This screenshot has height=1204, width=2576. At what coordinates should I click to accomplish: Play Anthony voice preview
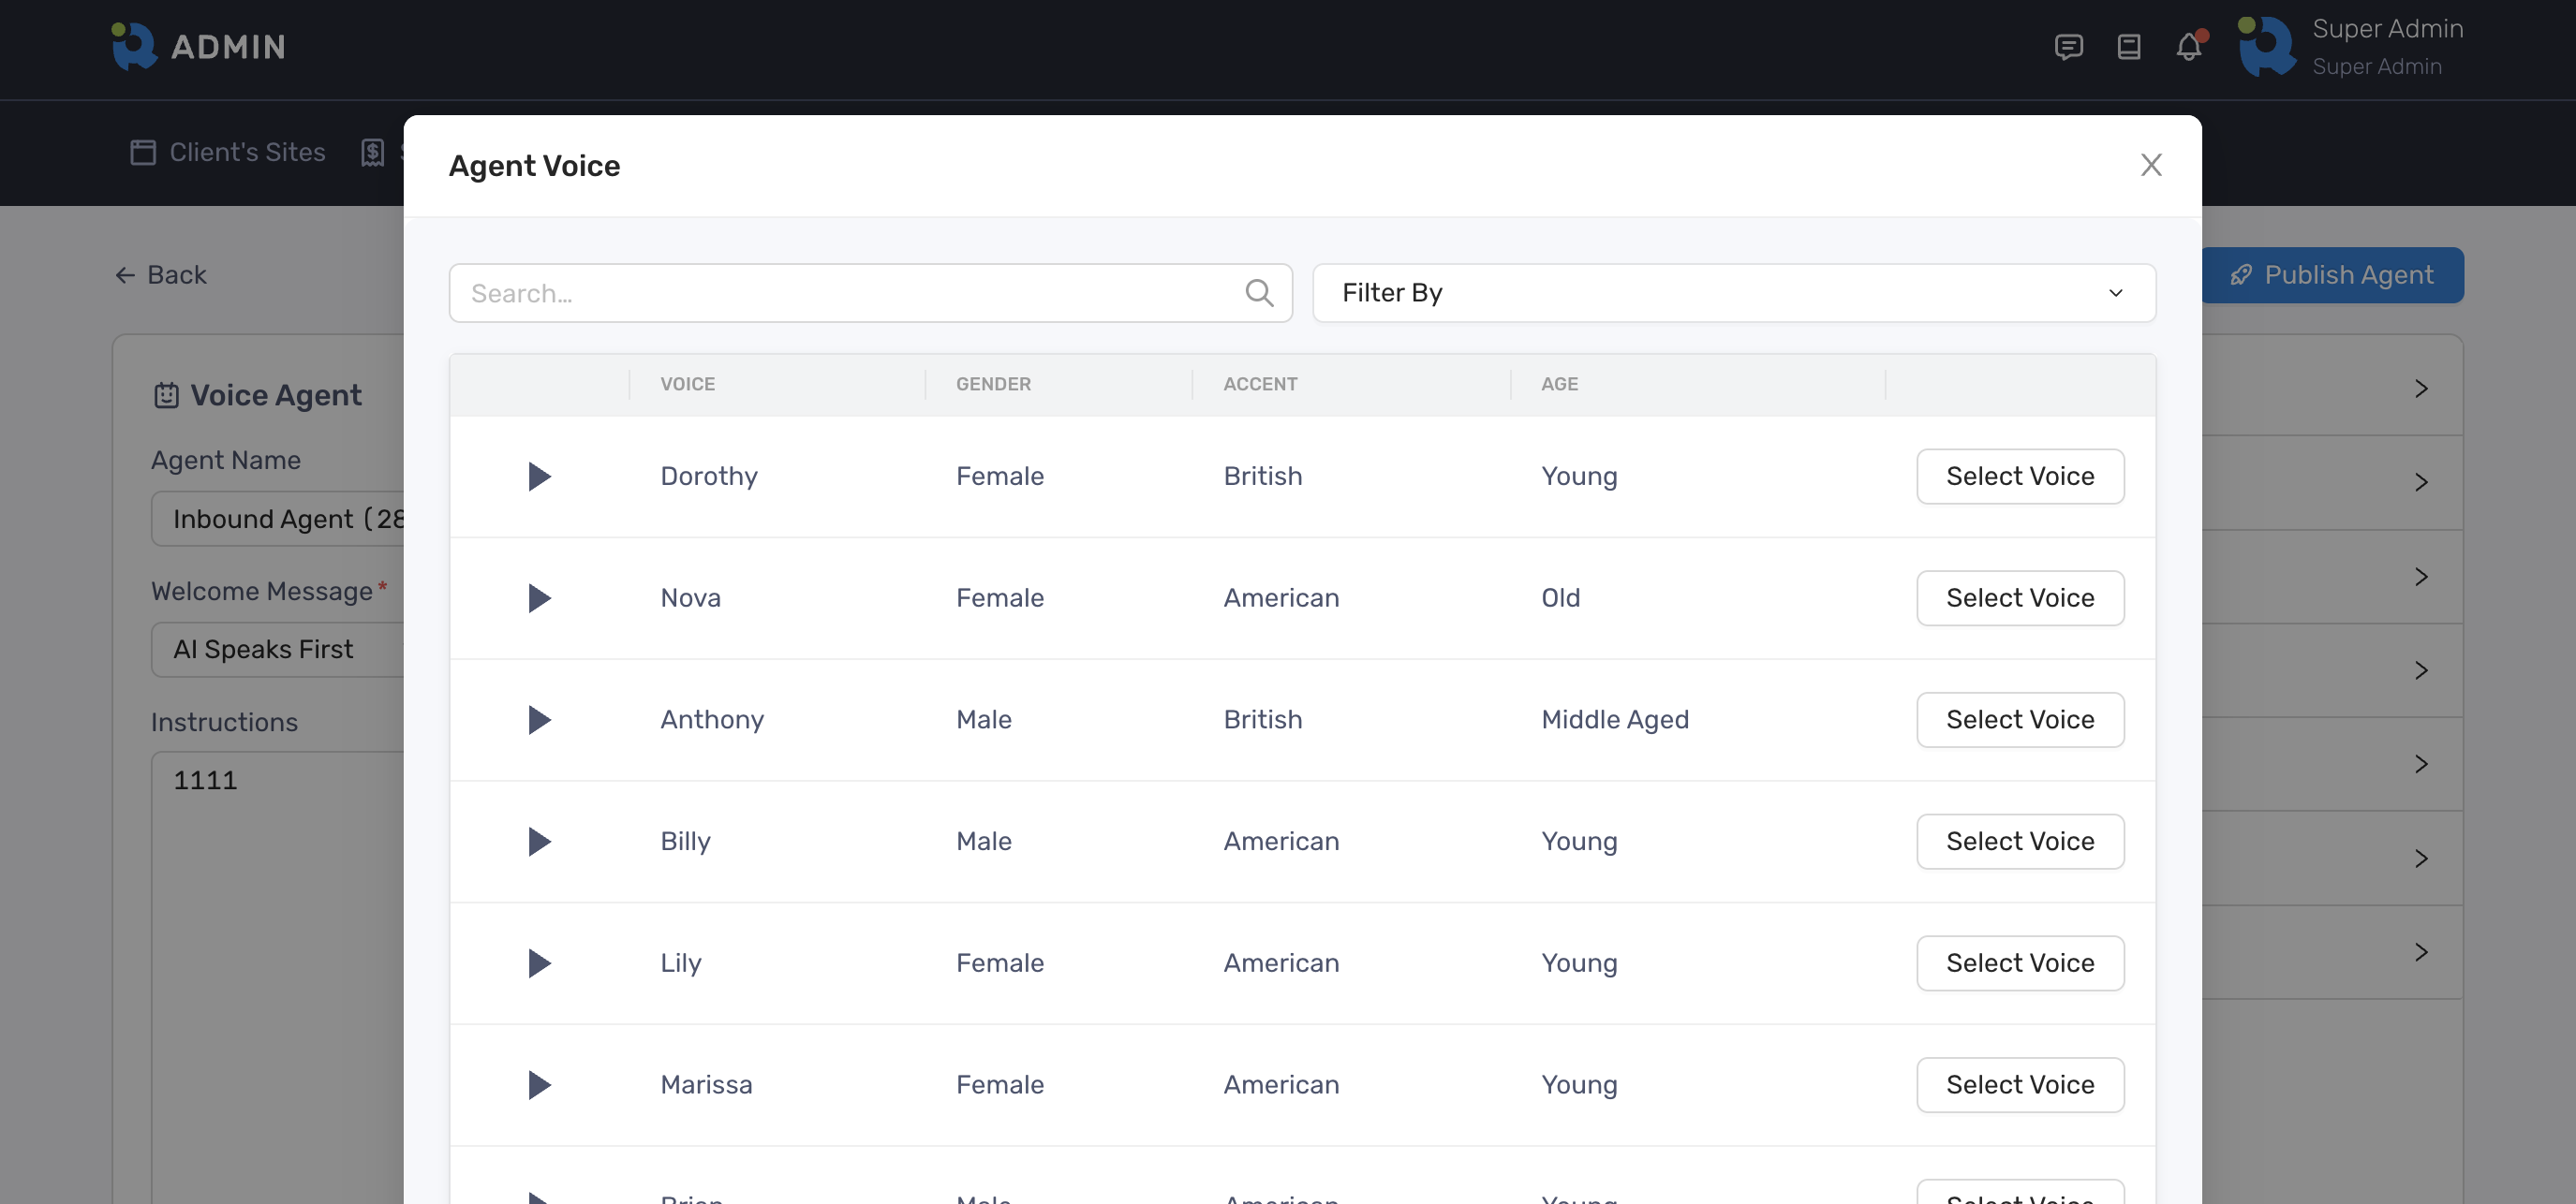(539, 719)
